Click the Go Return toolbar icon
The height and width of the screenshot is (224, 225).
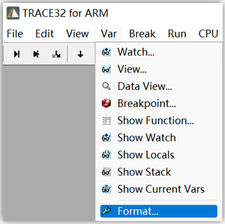tap(55, 54)
